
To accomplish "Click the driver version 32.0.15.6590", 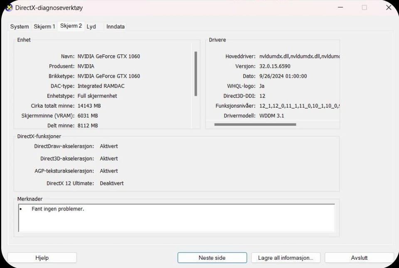I will pos(275,66).
